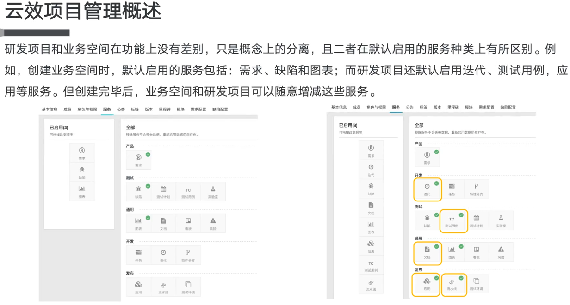Click 迭代 clock tile in left screenshot's 全部 grid

[x=163, y=255]
